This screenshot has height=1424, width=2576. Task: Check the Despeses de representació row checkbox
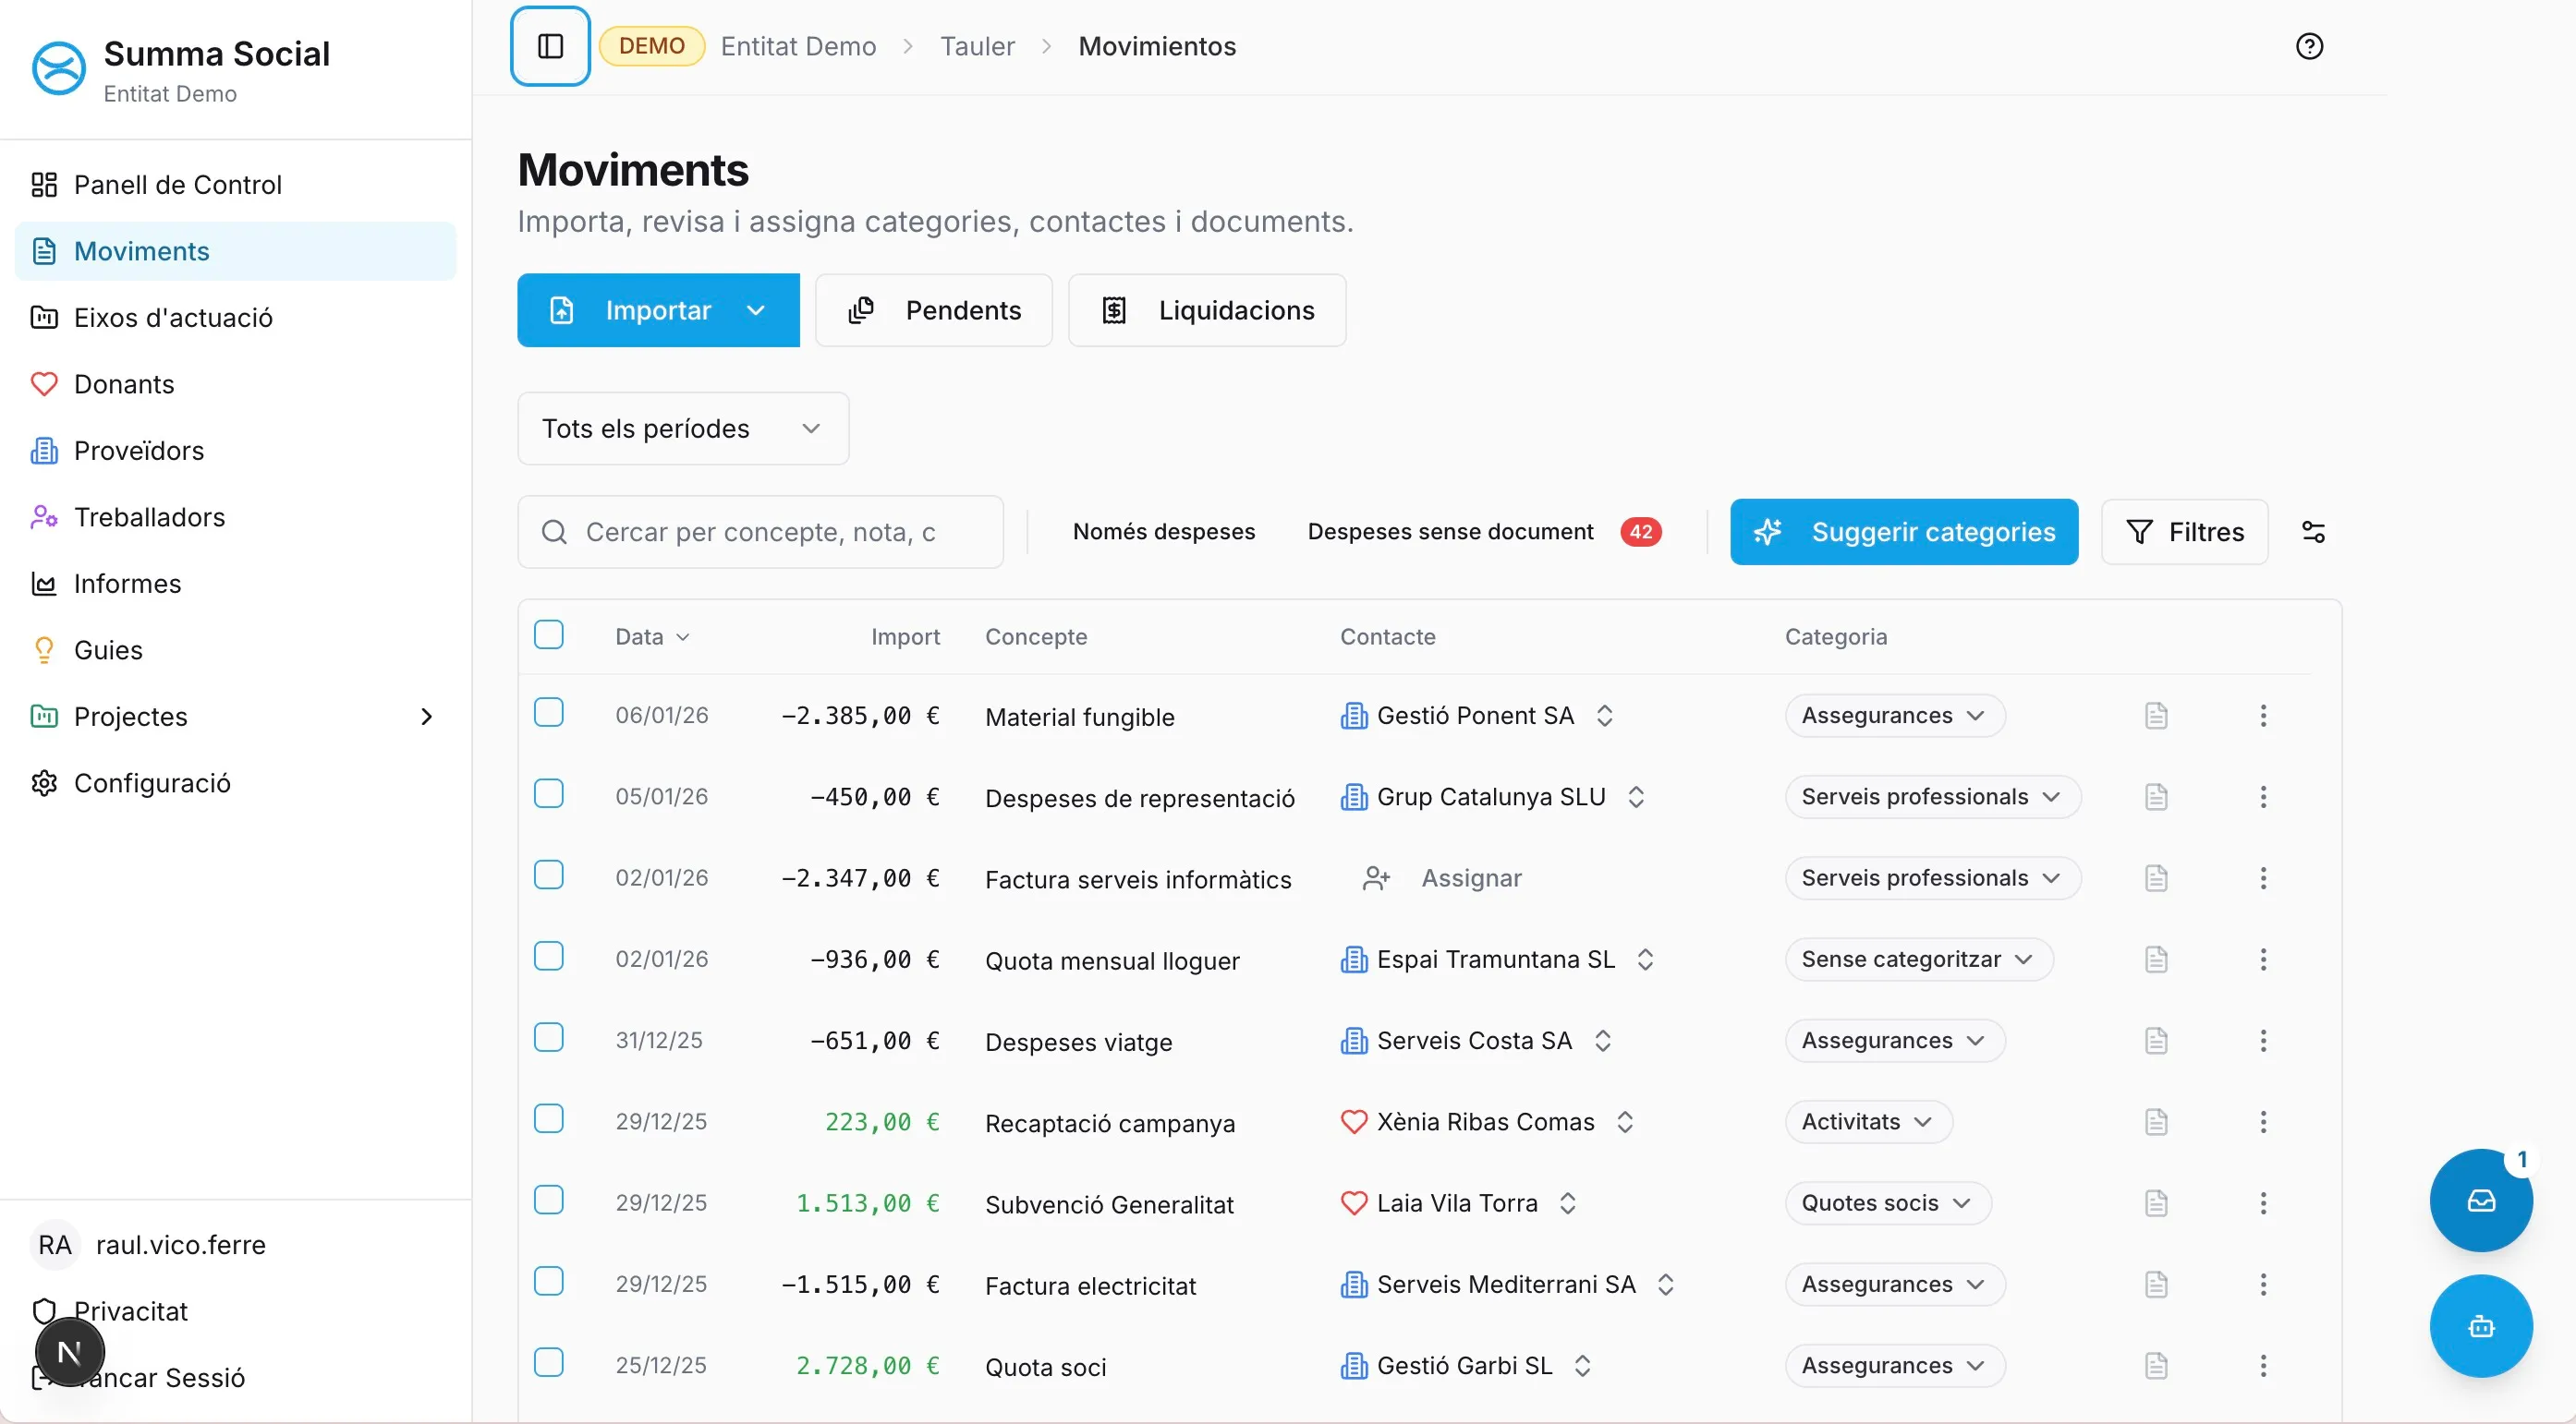click(x=549, y=793)
